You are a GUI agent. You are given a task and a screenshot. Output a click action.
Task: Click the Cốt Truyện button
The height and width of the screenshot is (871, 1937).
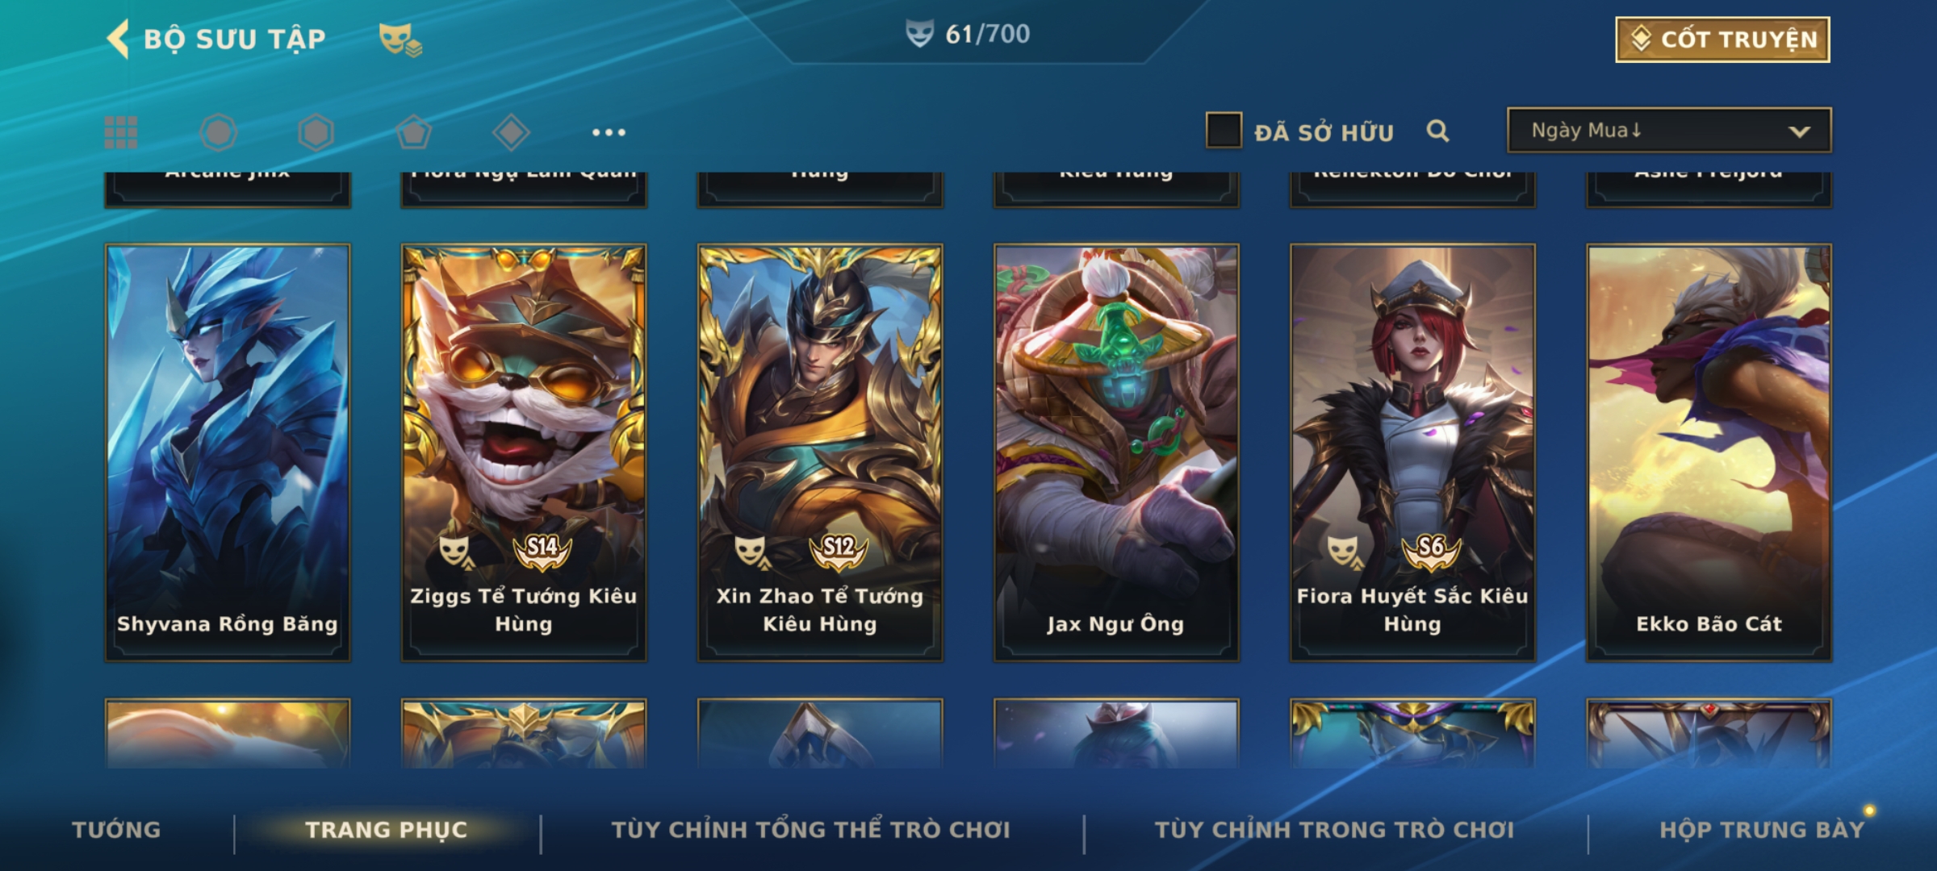tap(1722, 39)
